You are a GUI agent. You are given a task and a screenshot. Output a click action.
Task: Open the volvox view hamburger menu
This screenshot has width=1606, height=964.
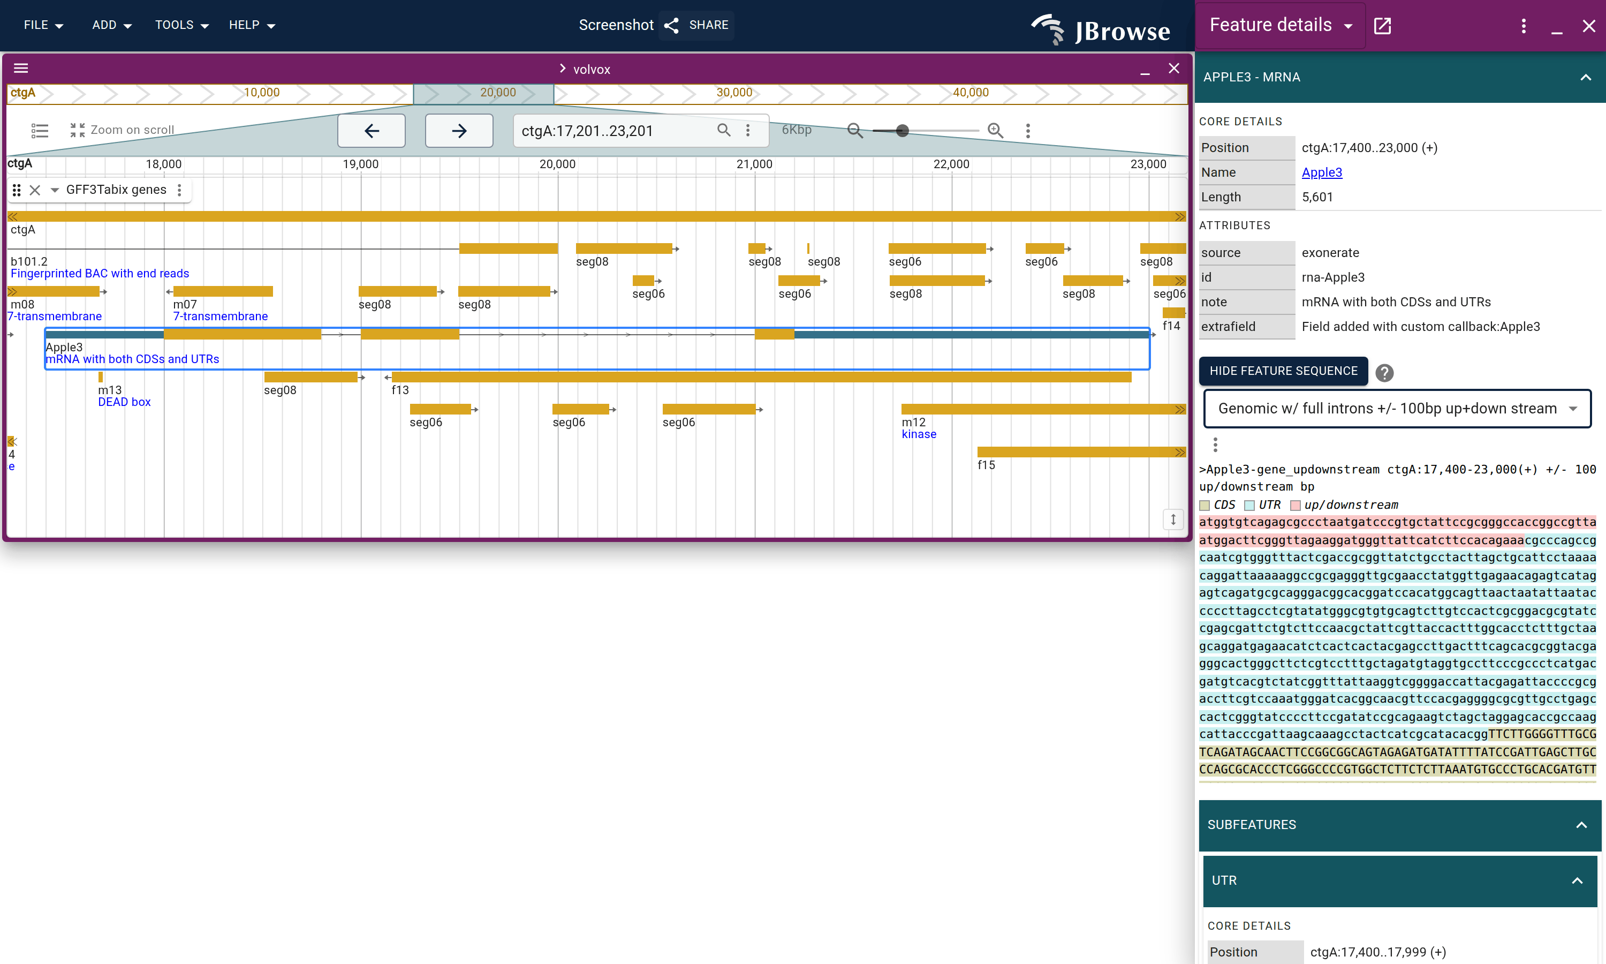click(21, 68)
